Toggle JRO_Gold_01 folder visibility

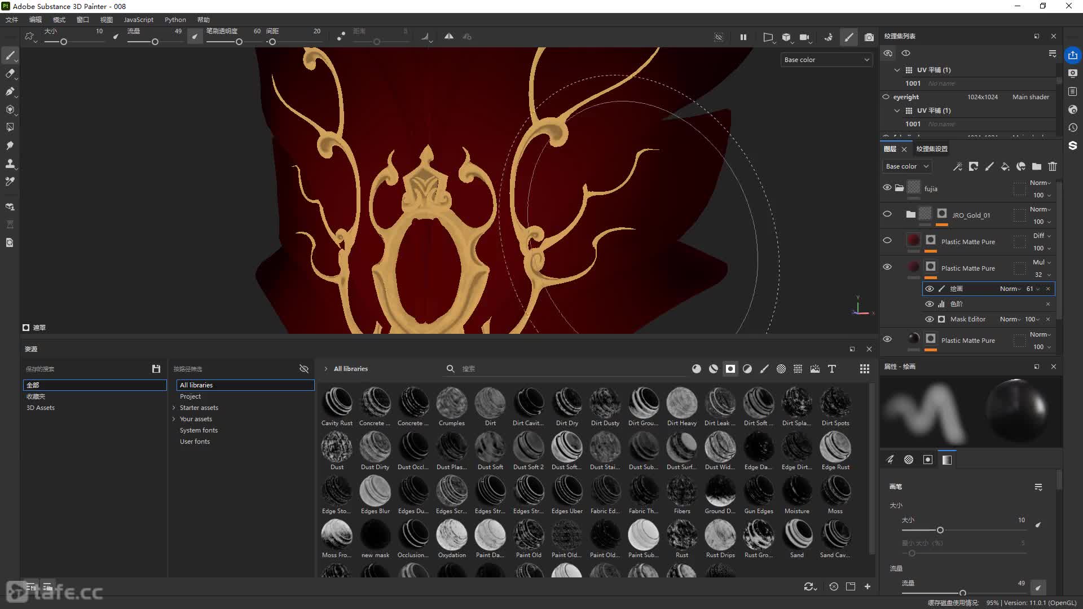887,214
